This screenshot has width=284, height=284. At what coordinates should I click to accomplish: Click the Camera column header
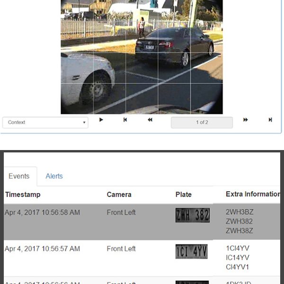119,195
